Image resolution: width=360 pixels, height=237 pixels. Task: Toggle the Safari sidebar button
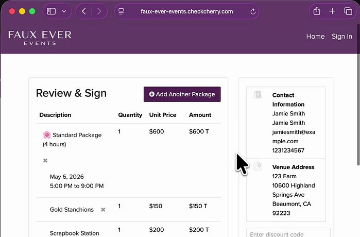click(x=51, y=11)
